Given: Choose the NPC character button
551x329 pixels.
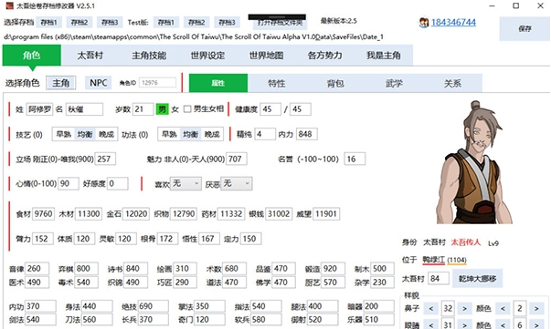Looking at the screenshot, I should (99, 83).
